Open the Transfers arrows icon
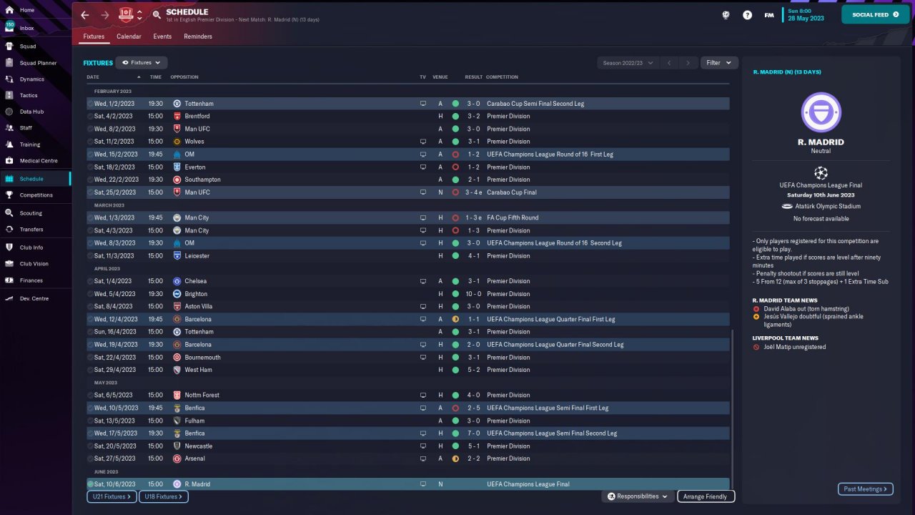The width and height of the screenshot is (915, 515). 9,230
